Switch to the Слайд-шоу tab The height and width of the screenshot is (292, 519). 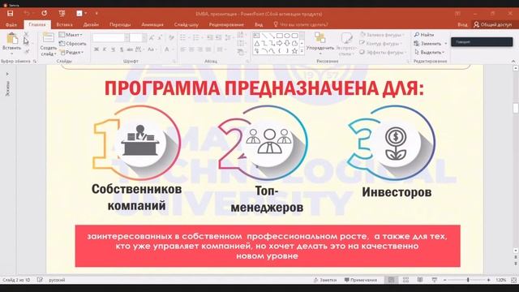click(187, 25)
